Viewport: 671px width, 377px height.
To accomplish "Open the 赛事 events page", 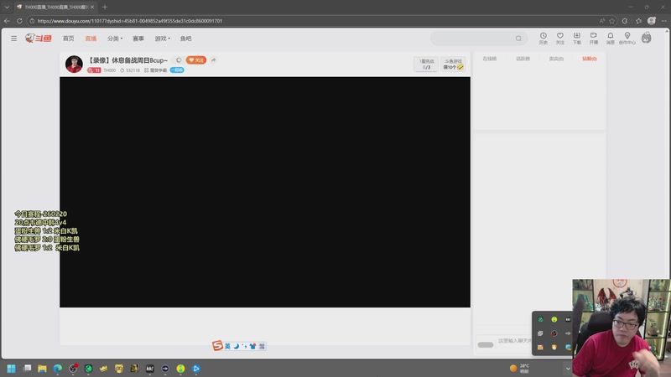I will [138, 39].
